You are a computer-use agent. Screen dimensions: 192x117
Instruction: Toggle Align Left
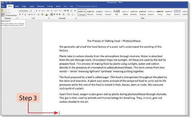[52, 14]
